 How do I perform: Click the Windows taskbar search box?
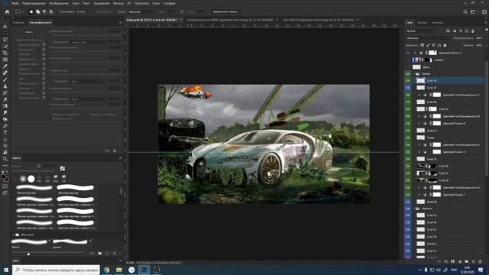click(56, 270)
